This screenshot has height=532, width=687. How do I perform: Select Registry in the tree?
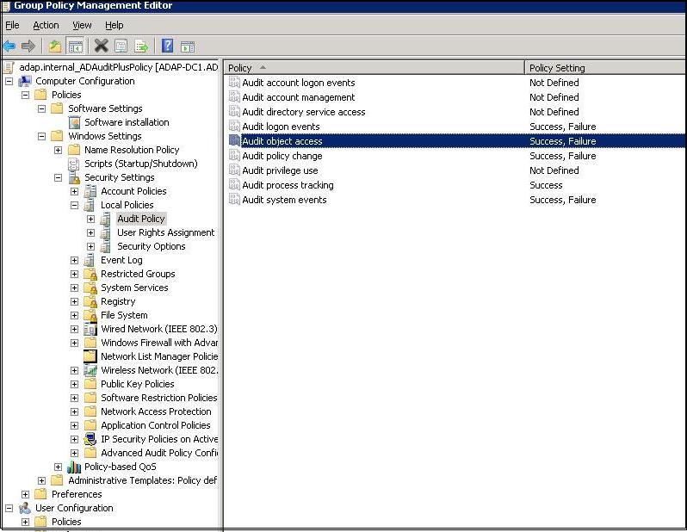[118, 301]
